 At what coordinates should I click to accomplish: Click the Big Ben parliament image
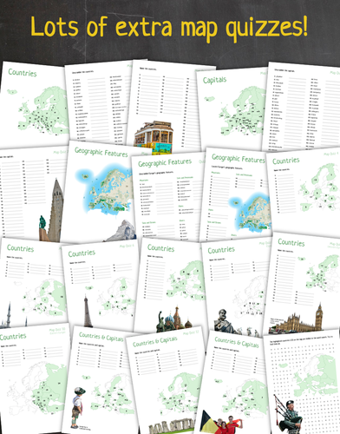tap(296, 319)
